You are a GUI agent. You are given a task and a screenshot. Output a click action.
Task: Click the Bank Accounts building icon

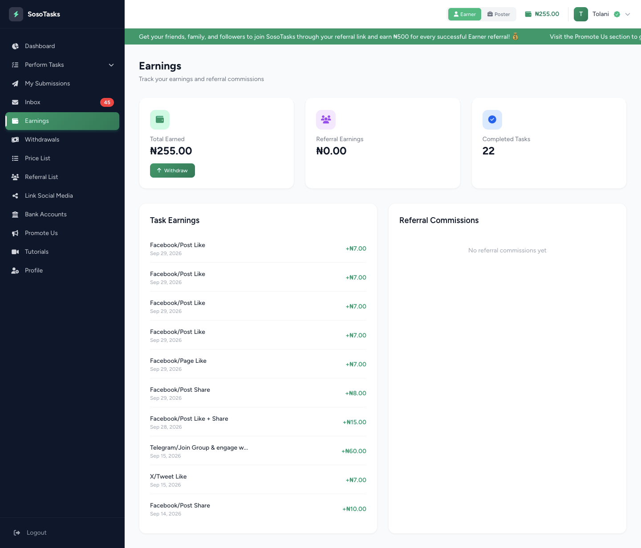(x=15, y=215)
